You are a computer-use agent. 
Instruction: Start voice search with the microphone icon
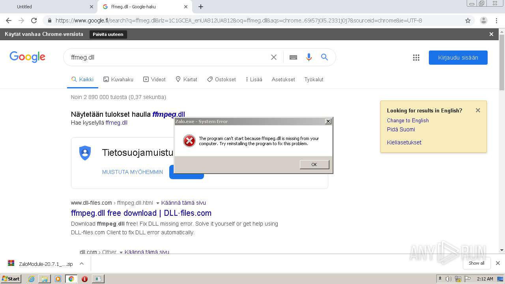[x=309, y=57]
